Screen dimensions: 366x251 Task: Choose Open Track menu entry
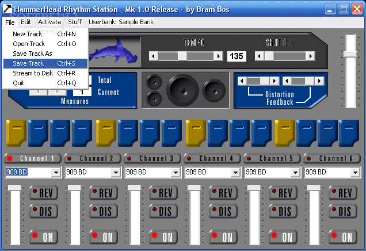(x=45, y=44)
